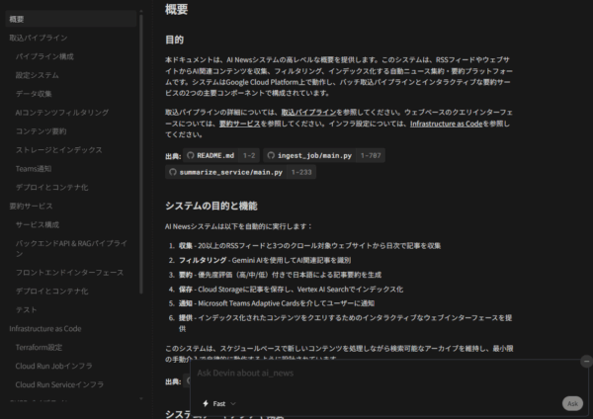Viewport: 593px width, 419px height.
Task: Click the sidebar vertical scrollbar
Action: (x=141, y=148)
